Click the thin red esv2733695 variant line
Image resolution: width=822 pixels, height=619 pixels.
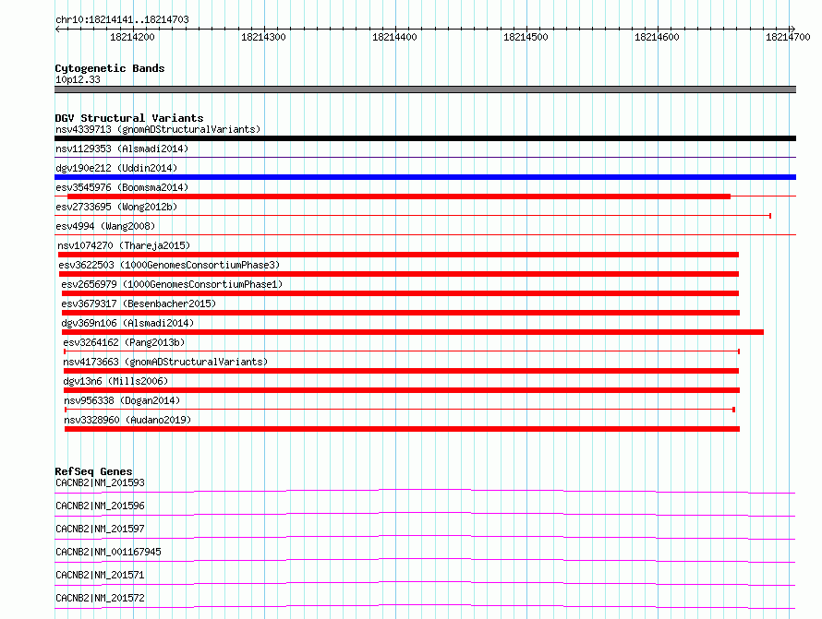pyautogui.click(x=413, y=216)
